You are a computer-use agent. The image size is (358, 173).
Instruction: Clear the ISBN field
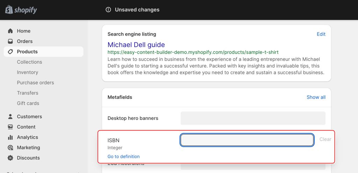325,139
